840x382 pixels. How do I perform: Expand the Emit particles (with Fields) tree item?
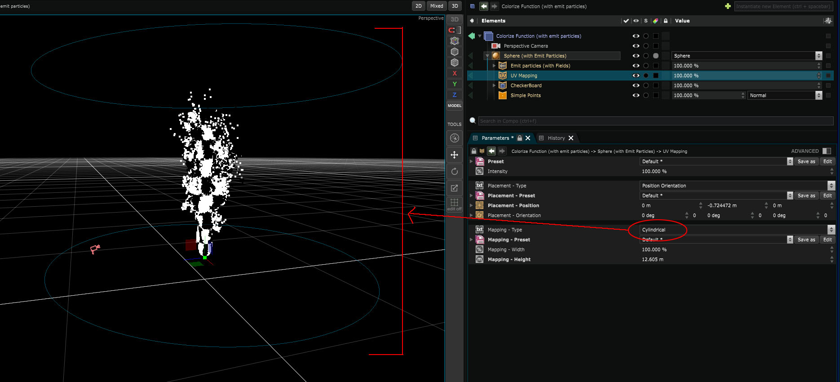click(x=494, y=66)
